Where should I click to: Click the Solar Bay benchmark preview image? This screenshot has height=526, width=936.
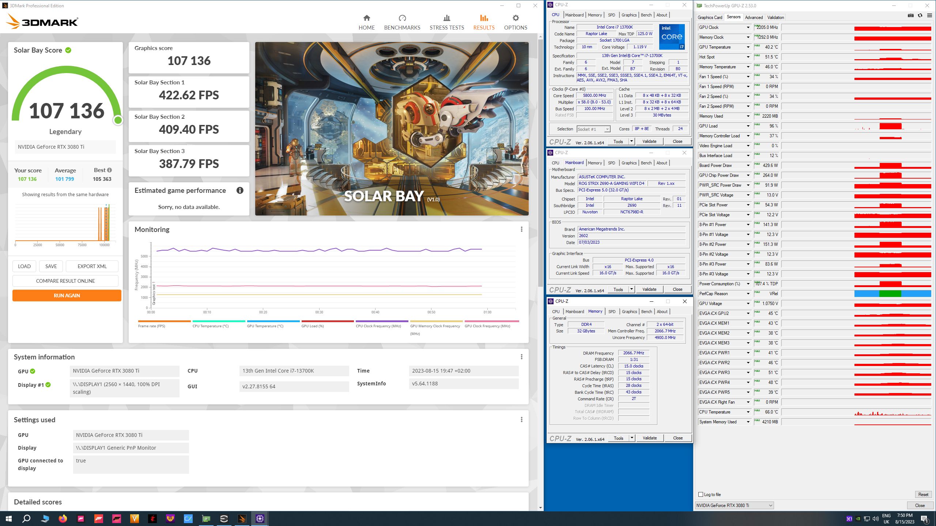point(392,129)
